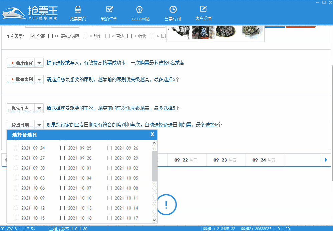Open the 优先席别 dropdown
Image resolution: width=333 pixels, height=231 pixels.
pos(39,80)
